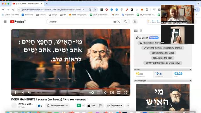Seek on the red video progress bar
201x113 pixels.
(x=71, y=89)
